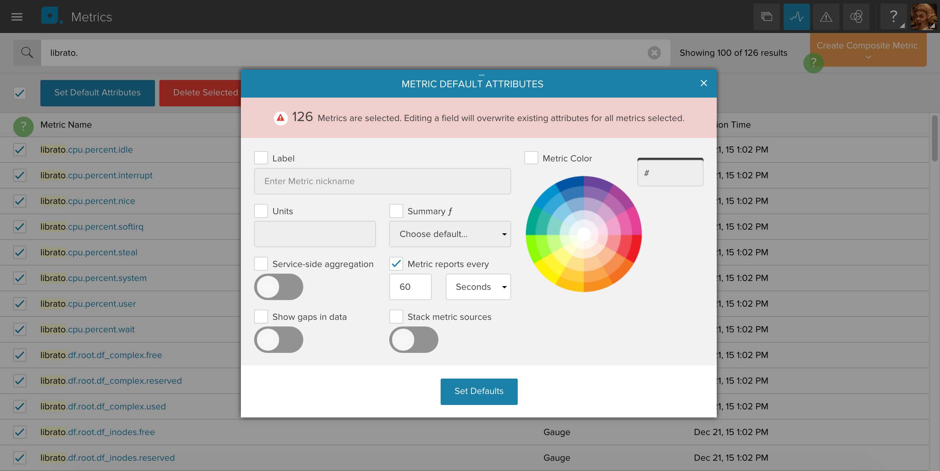Click the green help bubble beside Metric Name
This screenshot has height=471, width=940.
(x=23, y=127)
